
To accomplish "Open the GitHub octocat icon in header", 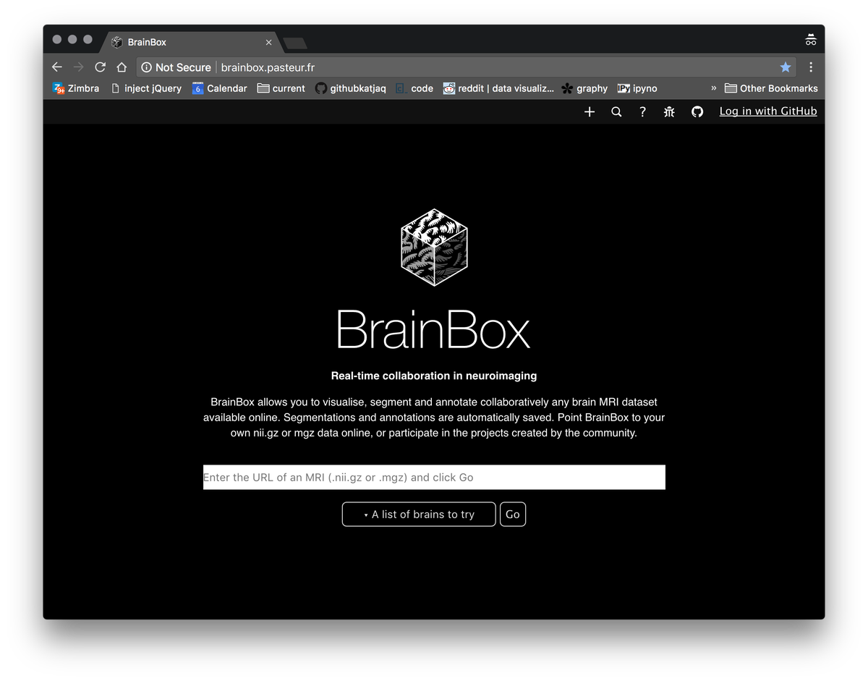I will (697, 111).
